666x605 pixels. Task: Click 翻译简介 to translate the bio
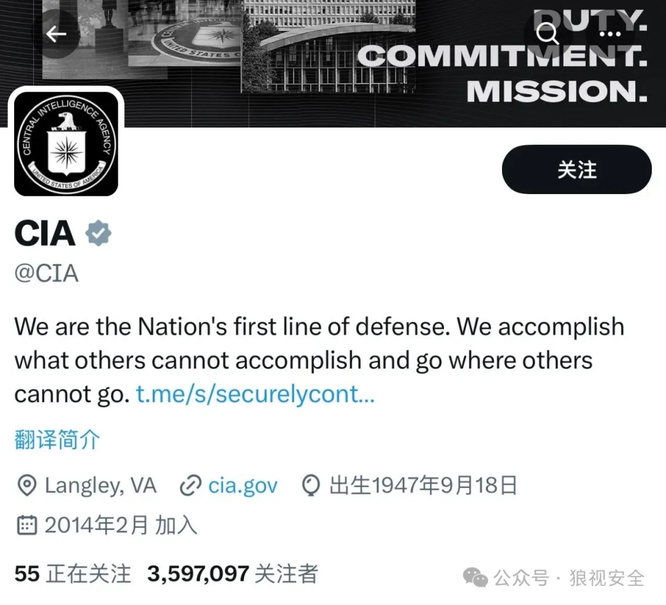57,440
